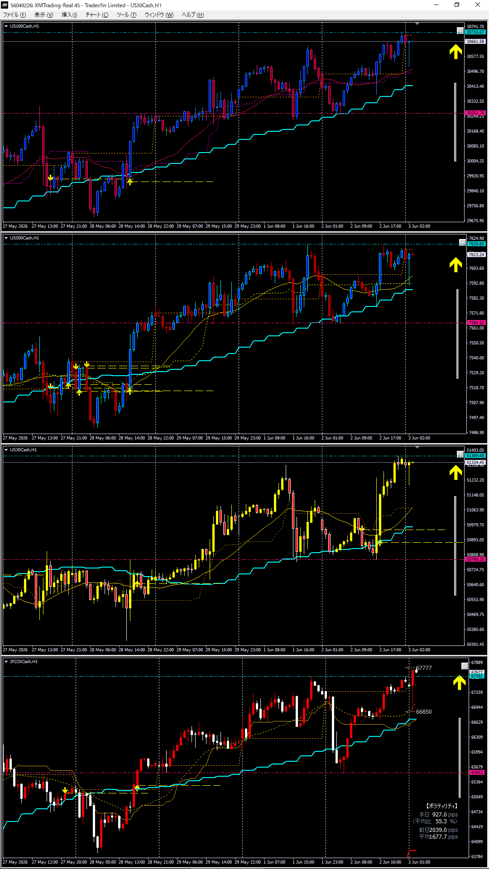Screen dimensions: 489x869
Task: Toggle the gray square button on the JP225Cash chart
Action: [465, 666]
